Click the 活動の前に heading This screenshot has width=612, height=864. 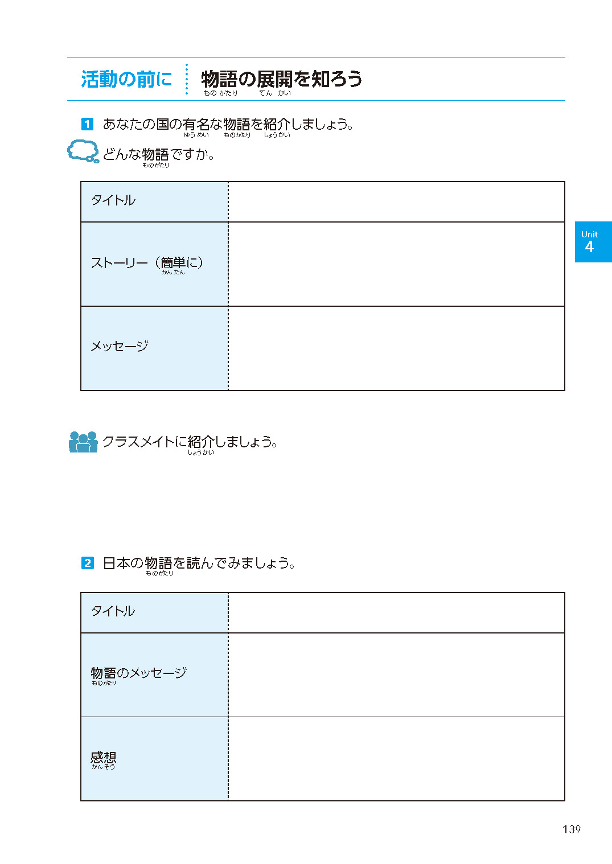coord(126,79)
